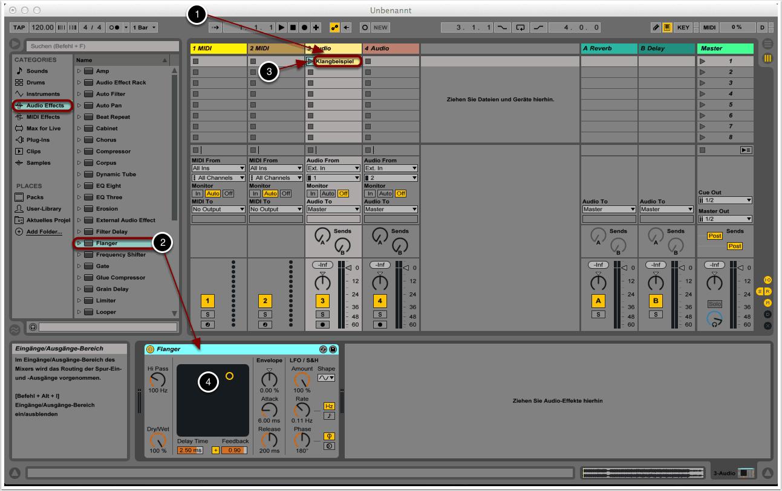Screen dimensions: 782x491
Task: Launch the Klangbeispiel clip play triangle
Action: 310,61
